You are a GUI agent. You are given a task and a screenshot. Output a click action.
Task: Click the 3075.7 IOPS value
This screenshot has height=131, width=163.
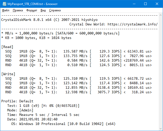(109, 92)
